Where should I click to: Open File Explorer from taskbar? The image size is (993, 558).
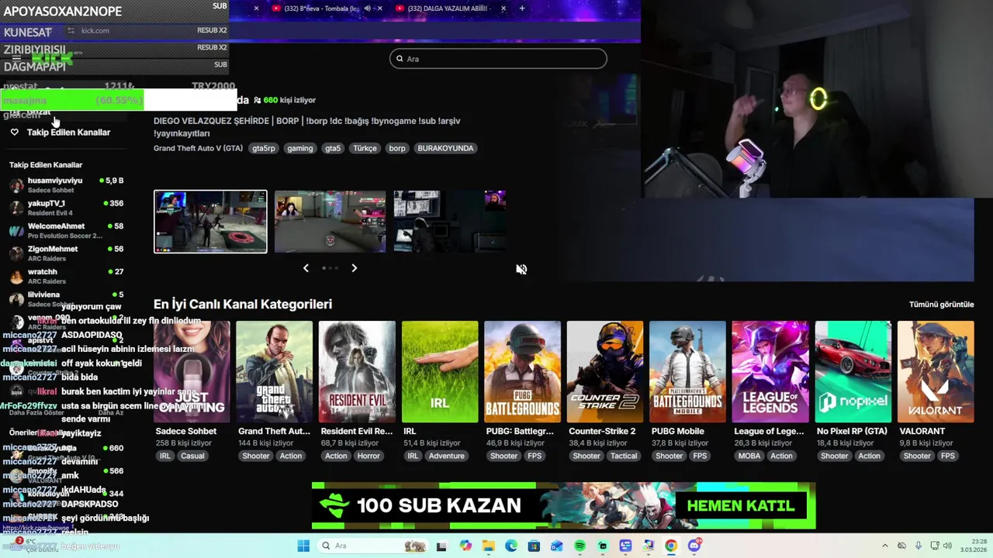point(488,546)
